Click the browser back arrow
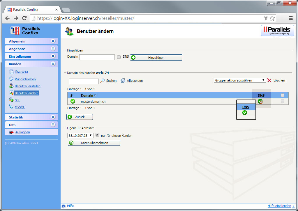Screen dimensions: 298x211 (x=7, y=18)
